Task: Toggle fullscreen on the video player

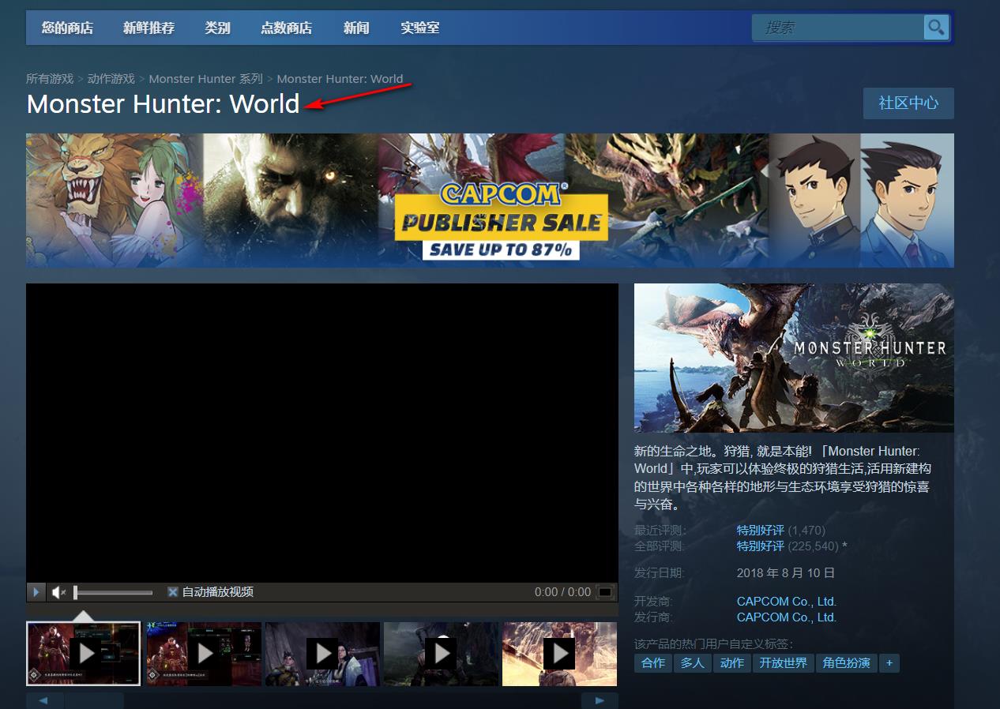Action: click(605, 592)
